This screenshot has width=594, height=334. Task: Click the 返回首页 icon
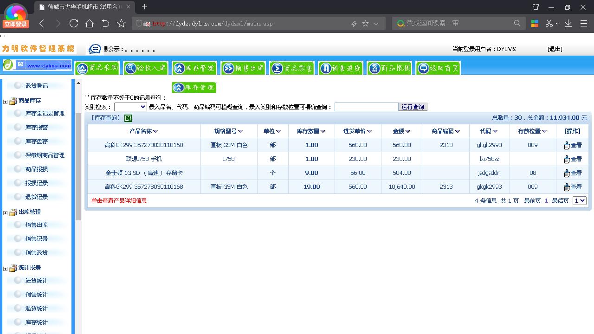[x=438, y=68]
